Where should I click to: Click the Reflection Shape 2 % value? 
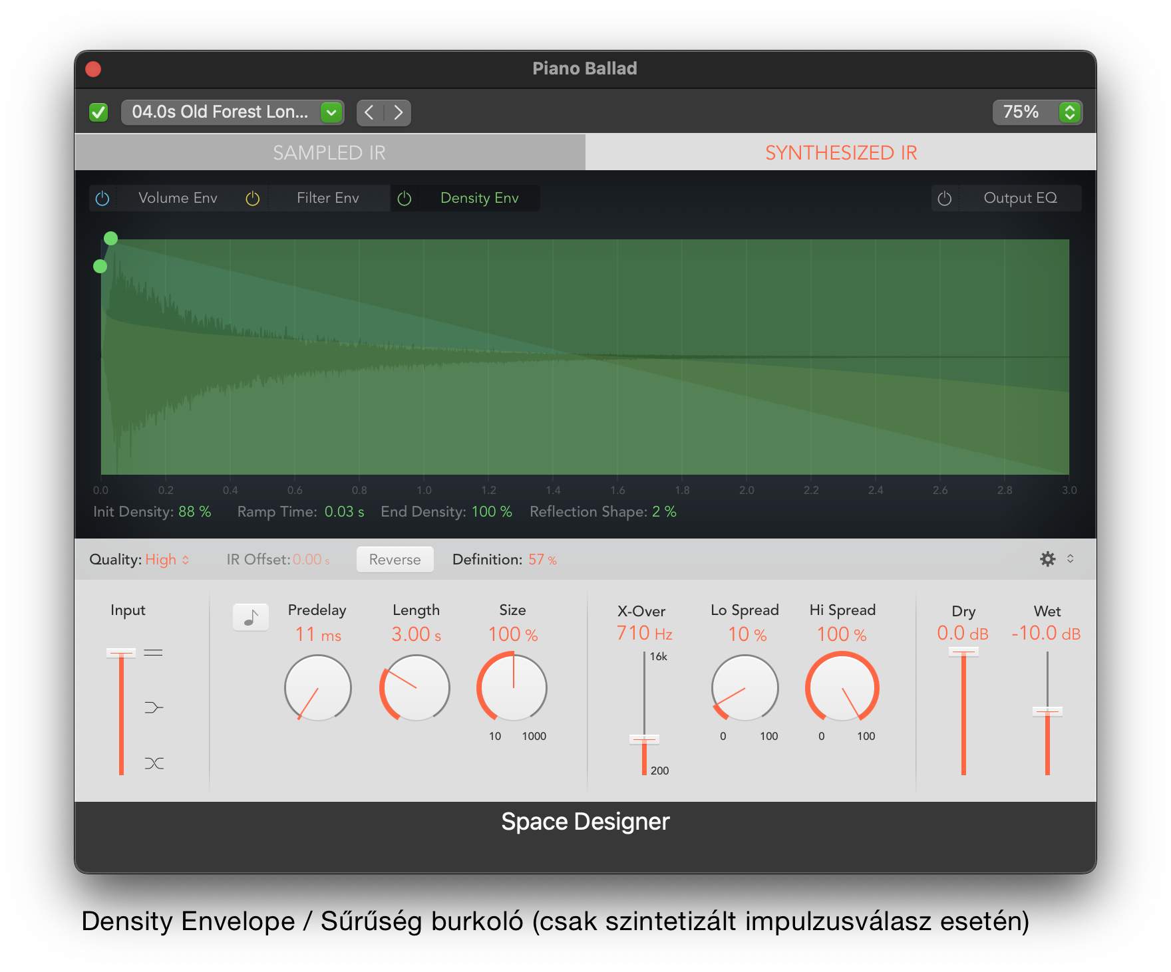(664, 512)
